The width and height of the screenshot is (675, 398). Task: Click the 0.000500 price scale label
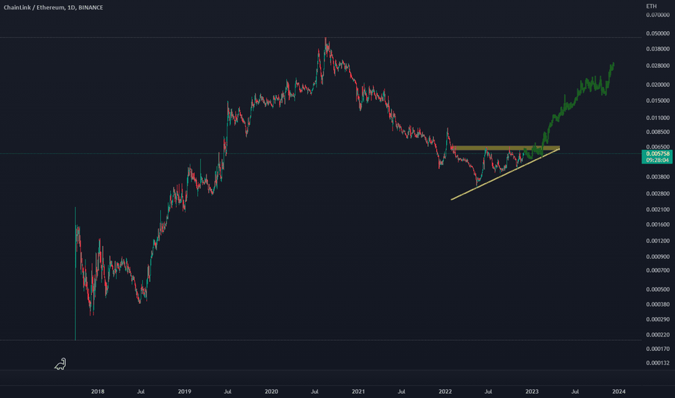tap(658, 289)
